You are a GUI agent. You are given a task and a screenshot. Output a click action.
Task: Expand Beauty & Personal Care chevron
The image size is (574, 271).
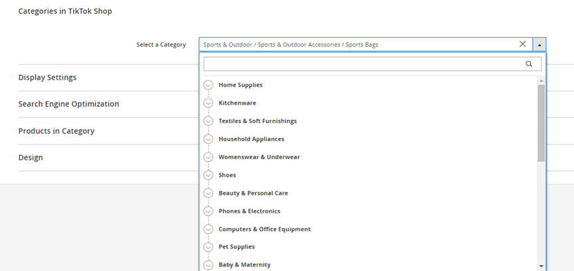tap(208, 193)
